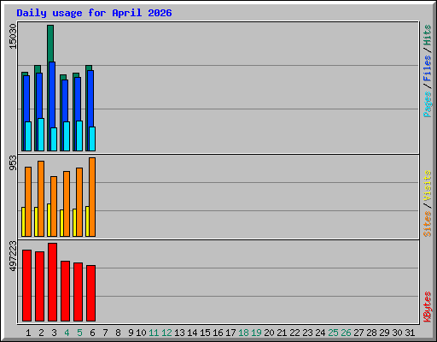The image size is (437, 342).
Task: Click the green day 5 axis label
Action: (x=79, y=333)
